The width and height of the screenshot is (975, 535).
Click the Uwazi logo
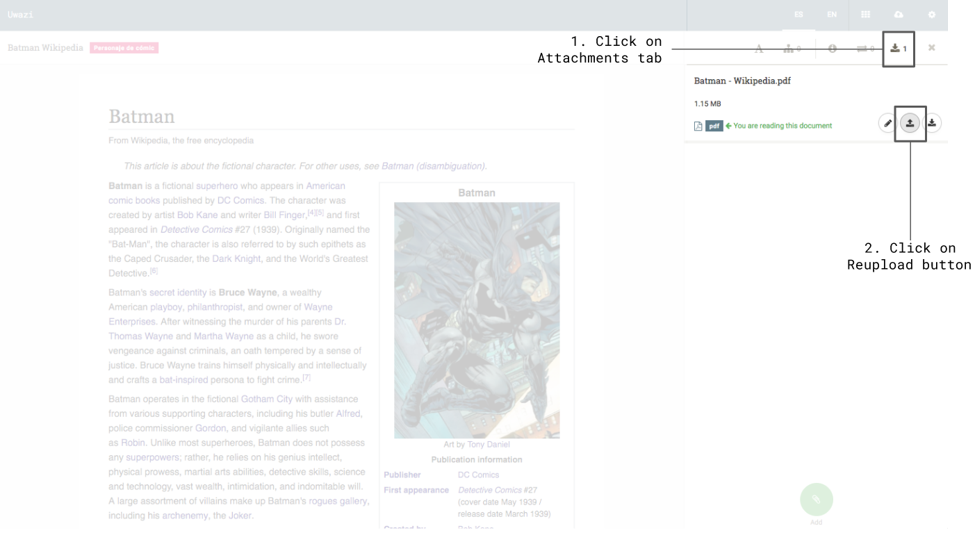tap(20, 15)
